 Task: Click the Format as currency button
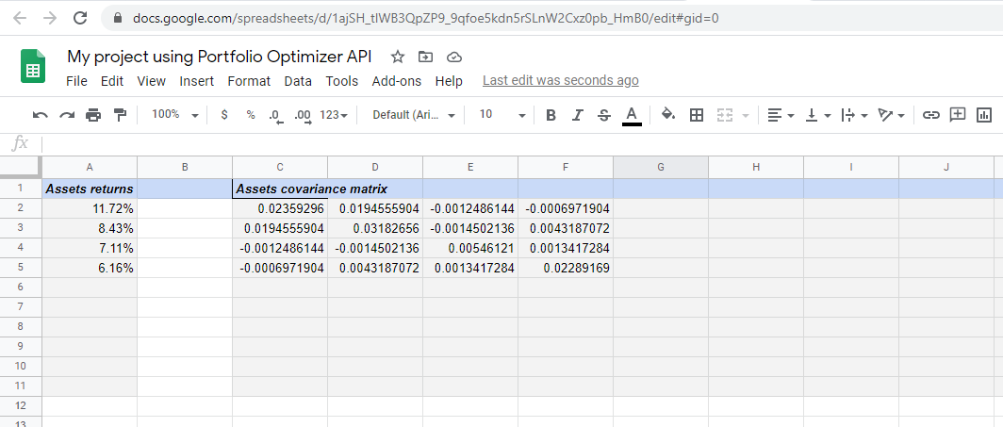[x=224, y=115]
